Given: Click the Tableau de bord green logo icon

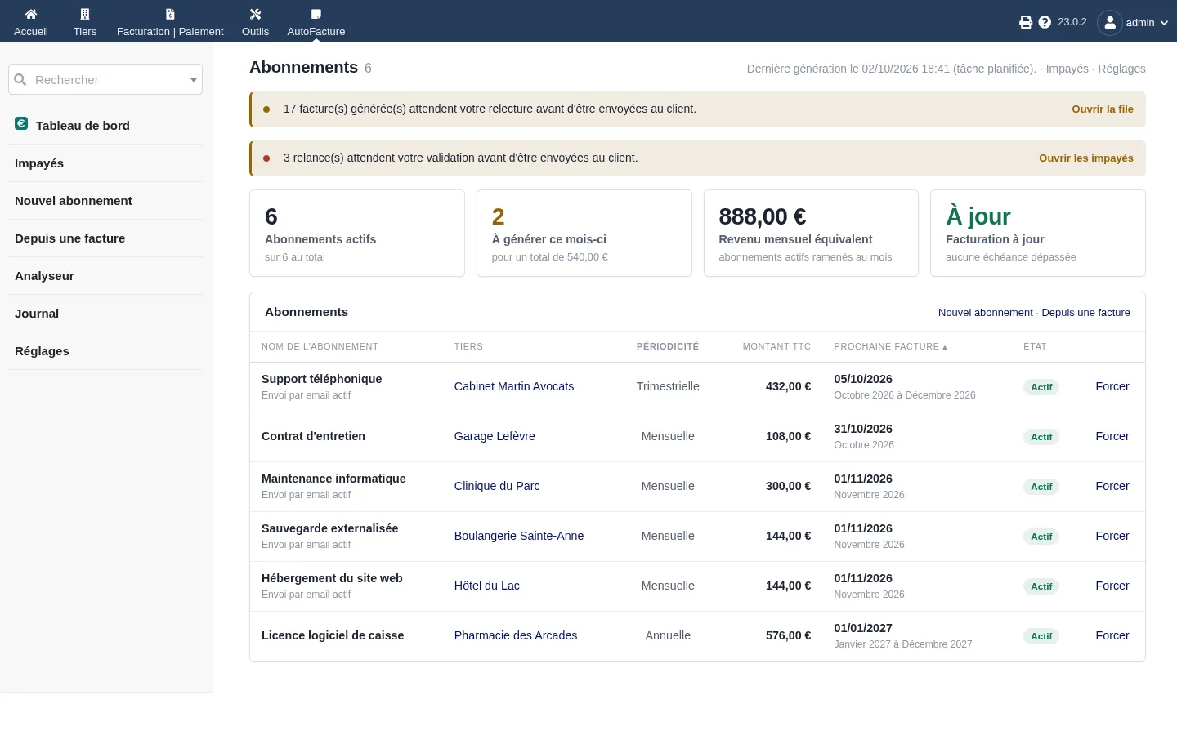Looking at the screenshot, I should tap(21, 123).
